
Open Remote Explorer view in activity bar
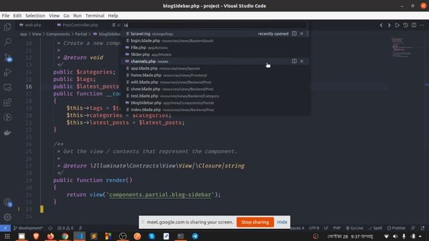(7, 88)
